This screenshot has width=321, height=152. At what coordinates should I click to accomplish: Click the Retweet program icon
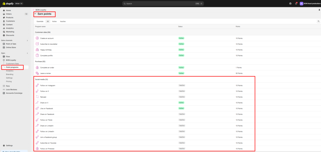(x=37, y=97)
